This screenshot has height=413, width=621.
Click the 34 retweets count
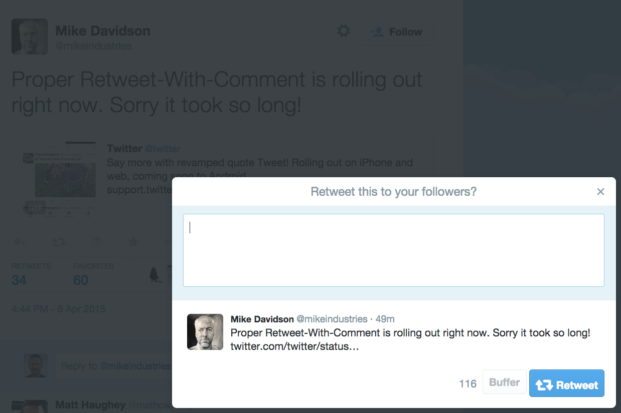(19, 280)
